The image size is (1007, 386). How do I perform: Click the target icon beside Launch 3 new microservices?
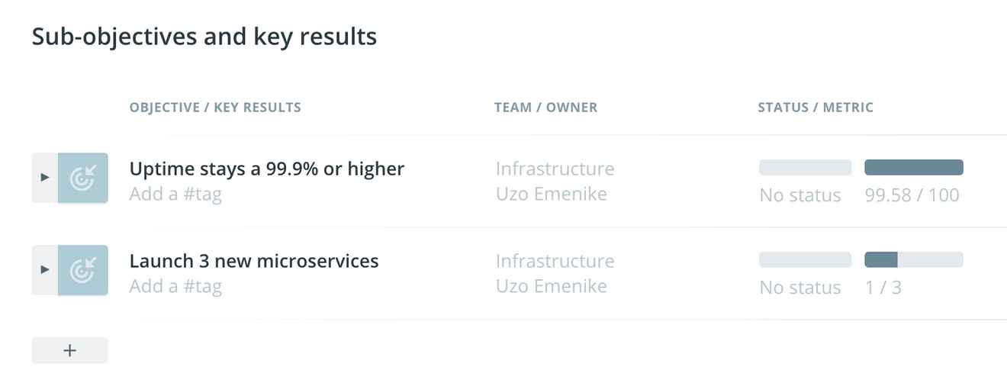coord(82,270)
